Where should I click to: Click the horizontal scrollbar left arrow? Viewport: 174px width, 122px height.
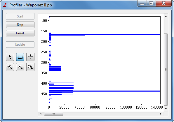(x=41, y=114)
